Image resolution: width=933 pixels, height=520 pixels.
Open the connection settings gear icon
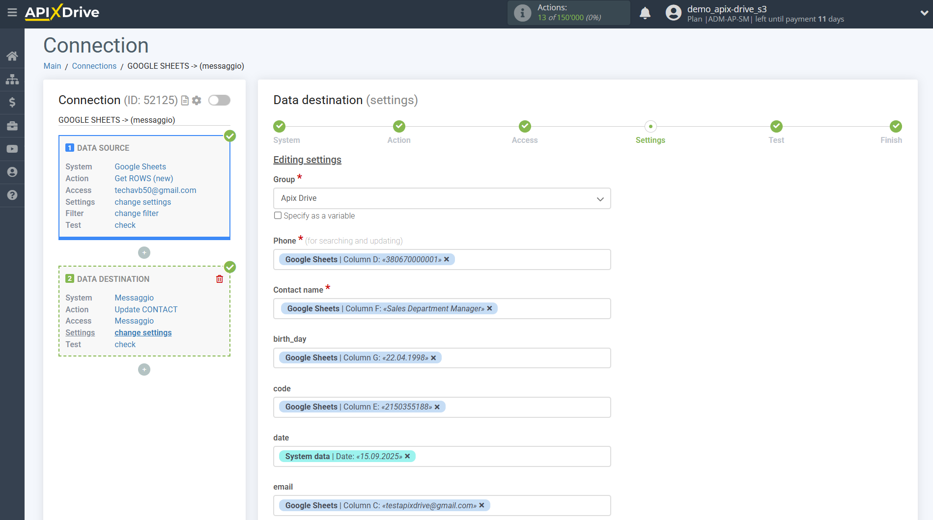[197, 101]
